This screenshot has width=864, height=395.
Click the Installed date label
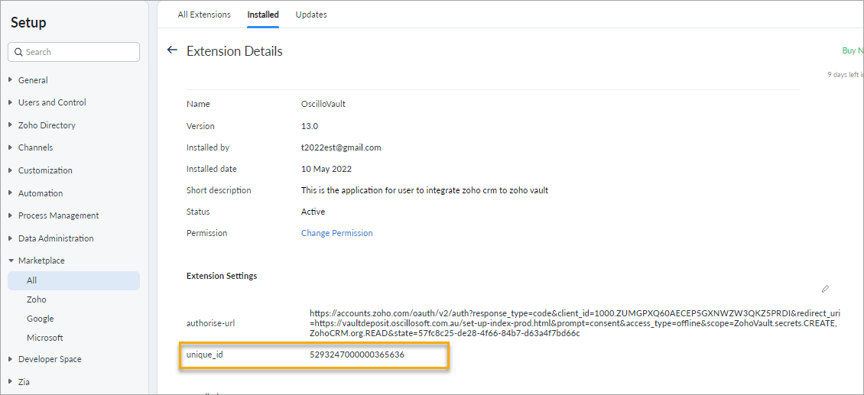[x=212, y=169]
